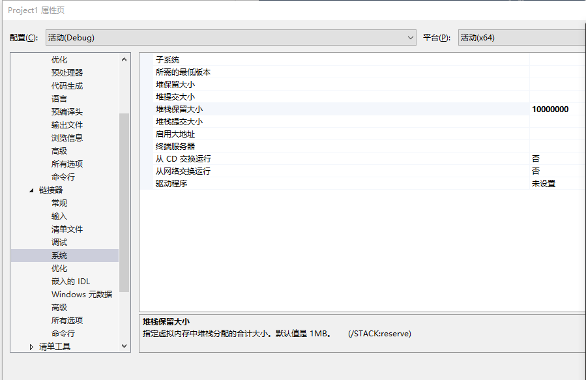Open the 常规 linker settings page
This screenshot has height=380, width=586.
point(59,203)
